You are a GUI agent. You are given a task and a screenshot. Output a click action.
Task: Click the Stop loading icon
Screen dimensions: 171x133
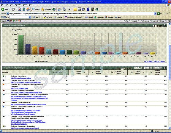20,9
